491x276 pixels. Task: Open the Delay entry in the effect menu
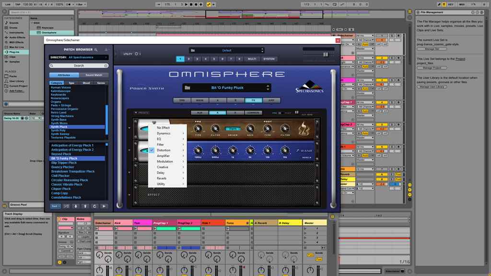click(167, 172)
